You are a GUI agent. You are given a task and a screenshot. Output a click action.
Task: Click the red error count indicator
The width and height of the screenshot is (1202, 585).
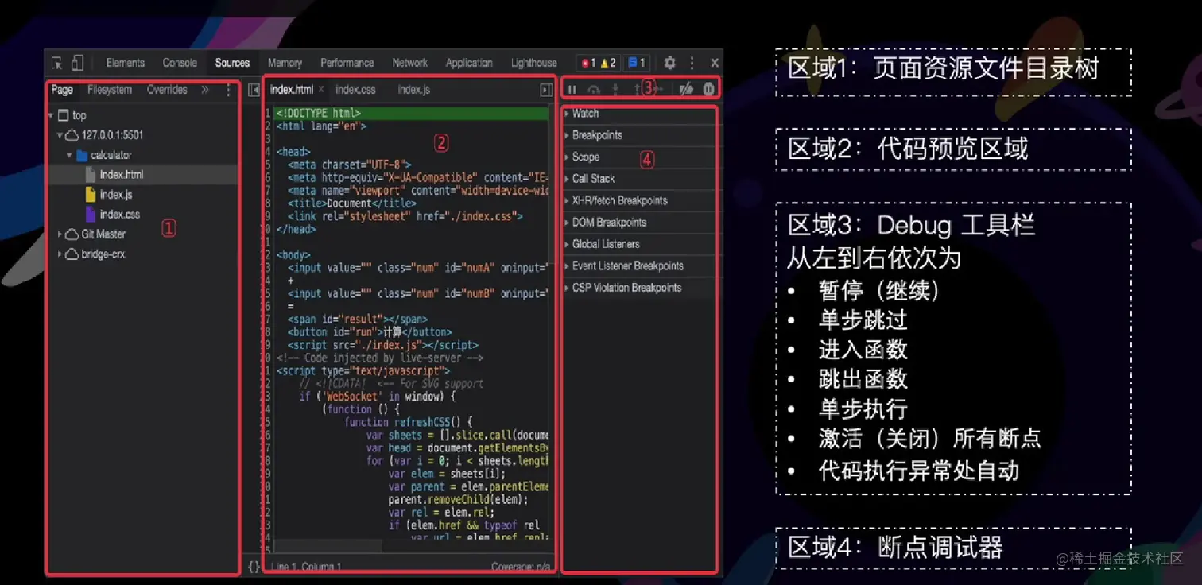pos(588,63)
